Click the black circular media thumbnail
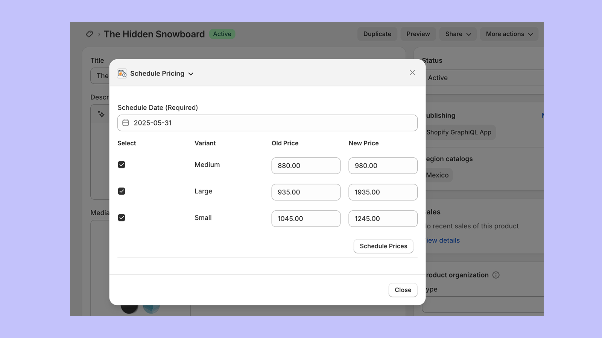Image resolution: width=602 pixels, height=338 pixels. tap(130, 309)
